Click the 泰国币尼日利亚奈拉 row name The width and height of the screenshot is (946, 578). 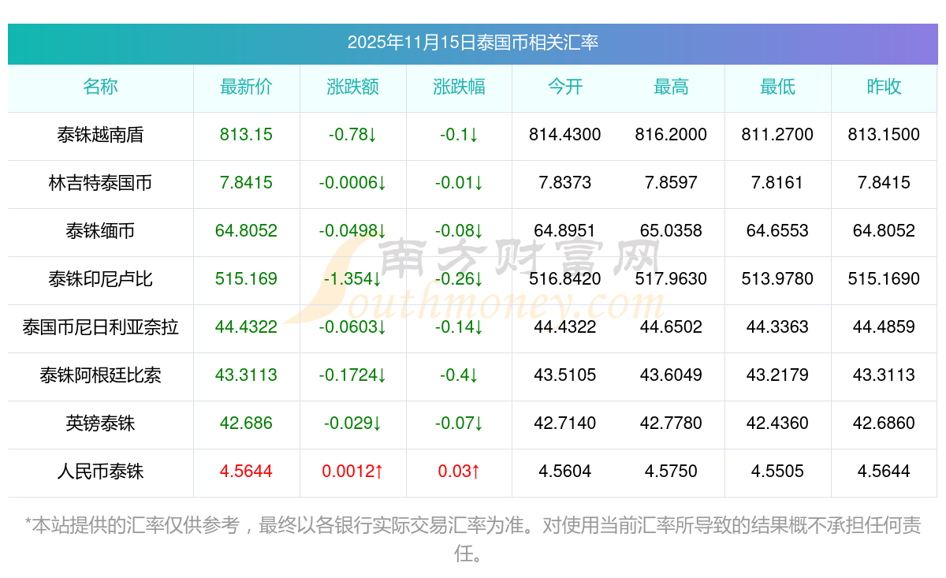tap(100, 327)
